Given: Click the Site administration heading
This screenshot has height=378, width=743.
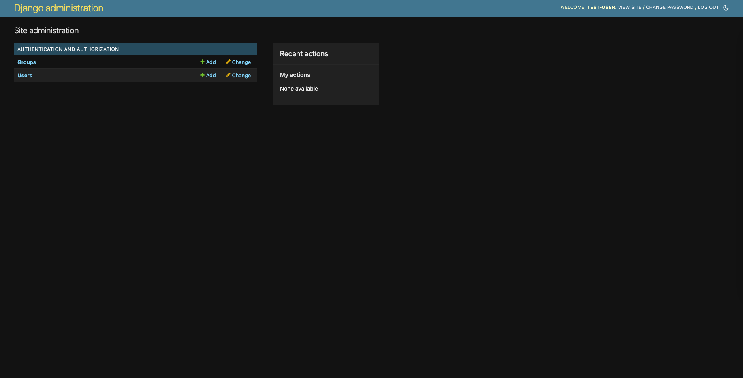Looking at the screenshot, I should tap(46, 30).
